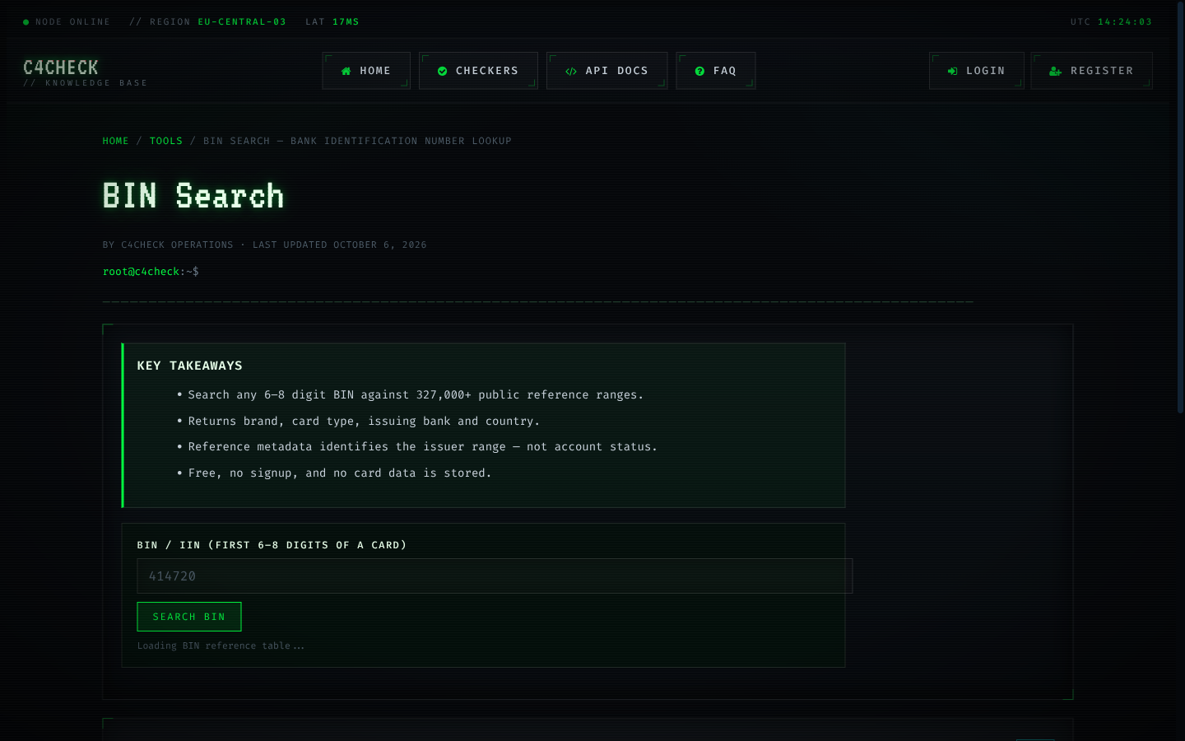This screenshot has width=1185, height=741.
Task: Click the NODE ONLINE status indicator
Action: click(67, 22)
